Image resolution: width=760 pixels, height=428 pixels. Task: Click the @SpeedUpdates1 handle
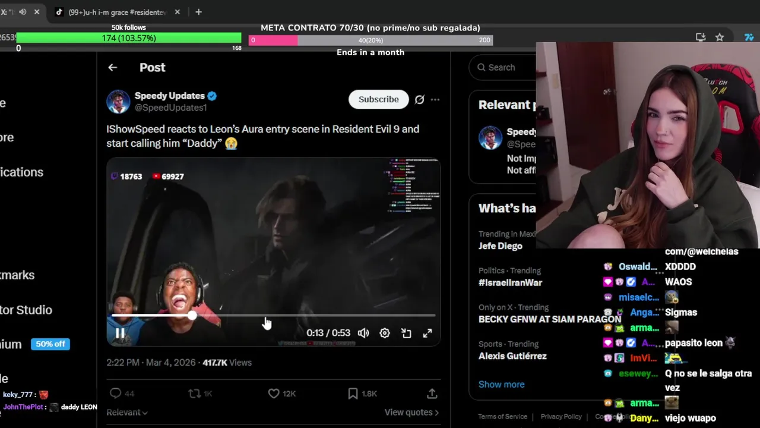coord(171,108)
